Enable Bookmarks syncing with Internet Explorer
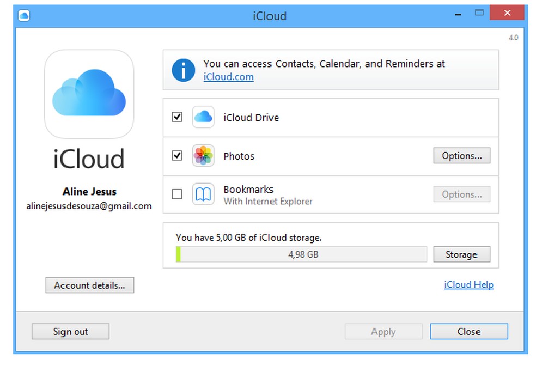Image resolution: width=536 pixels, height=365 pixels. pos(176,194)
